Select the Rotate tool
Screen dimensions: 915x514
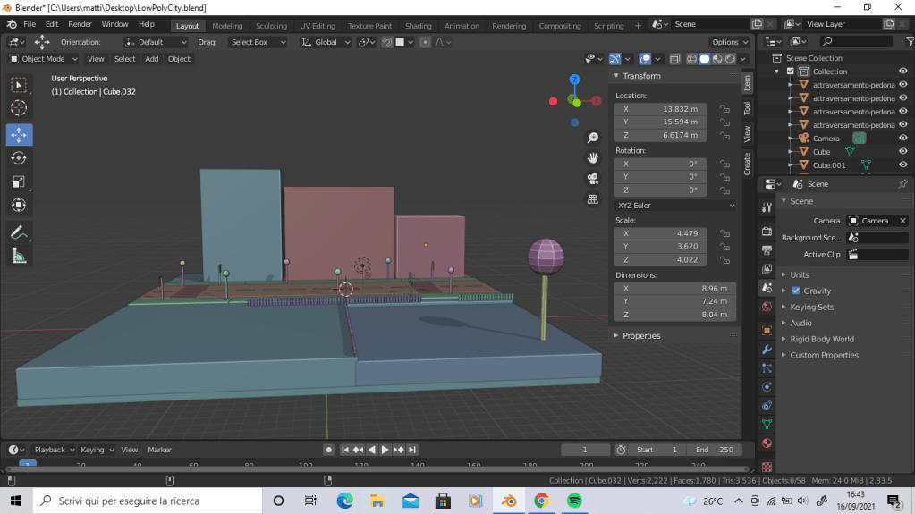tap(19, 158)
